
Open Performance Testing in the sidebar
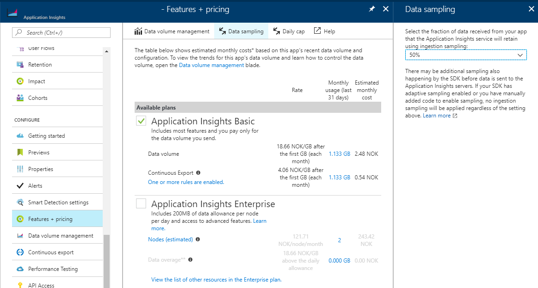[x=57, y=269]
